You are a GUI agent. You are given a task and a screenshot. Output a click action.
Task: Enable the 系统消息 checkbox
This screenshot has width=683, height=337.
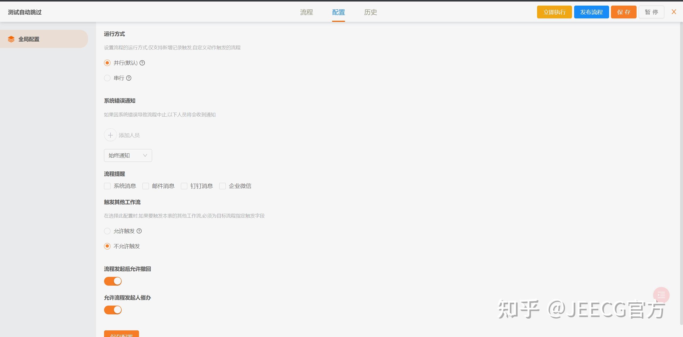[107, 186]
